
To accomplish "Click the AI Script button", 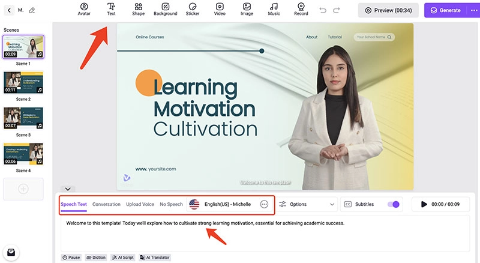I will click(x=123, y=257).
